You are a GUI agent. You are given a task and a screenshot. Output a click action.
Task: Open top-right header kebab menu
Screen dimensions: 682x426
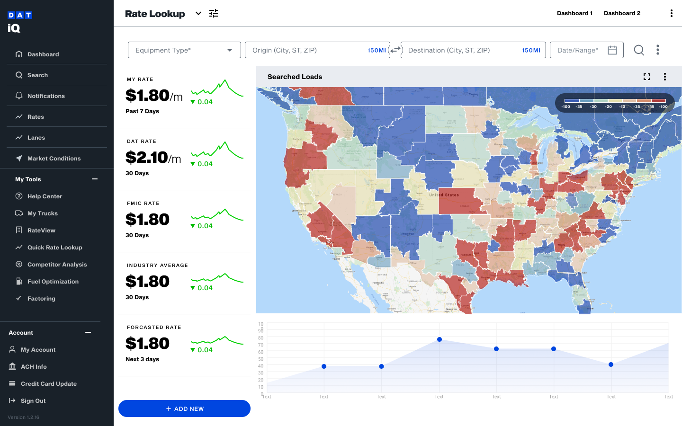point(671,13)
